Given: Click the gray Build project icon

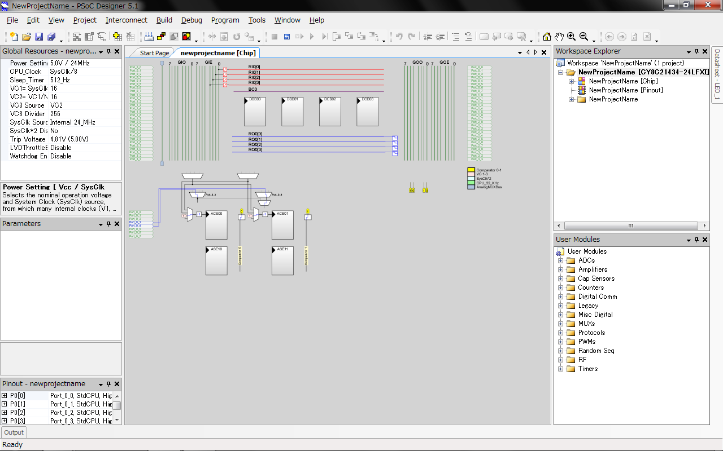Looking at the screenshot, I should pos(174,37).
